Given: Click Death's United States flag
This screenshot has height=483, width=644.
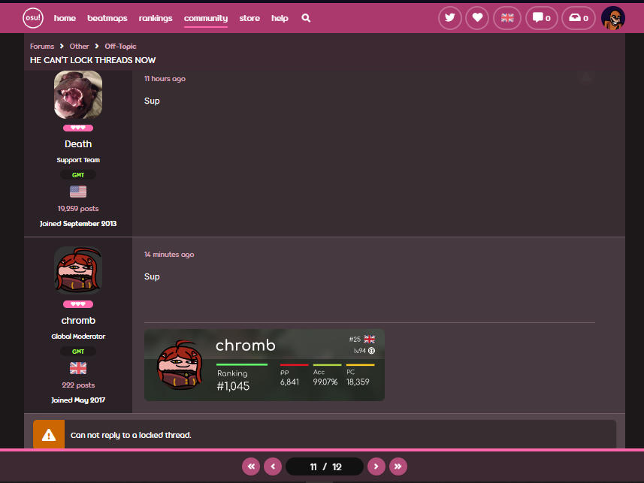Looking at the screenshot, I should [x=78, y=192].
